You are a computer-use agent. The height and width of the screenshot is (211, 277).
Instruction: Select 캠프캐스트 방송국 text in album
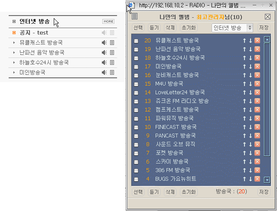click(x=177, y=109)
